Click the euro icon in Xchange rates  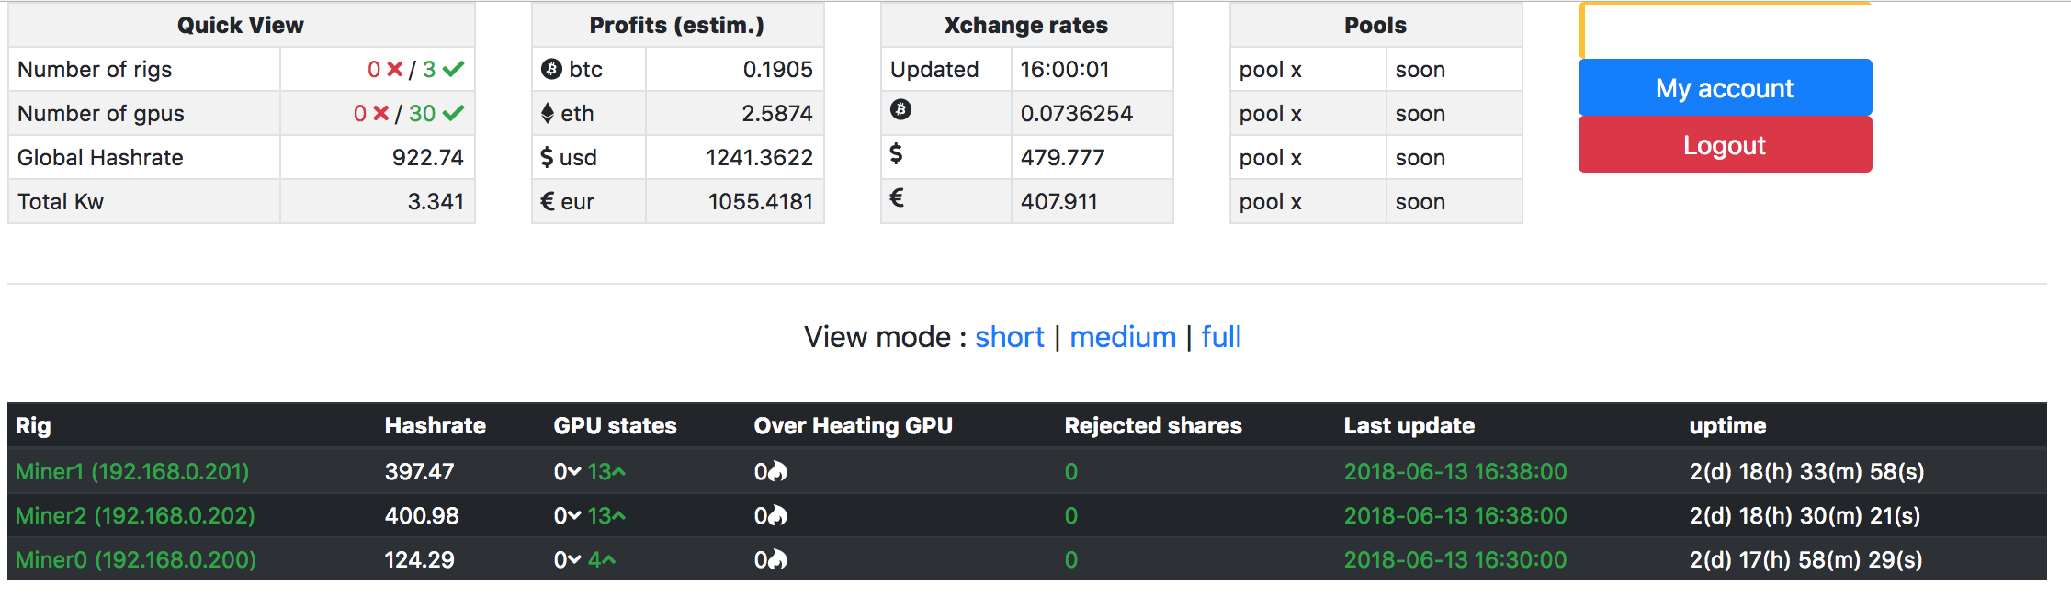pos(897,197)
